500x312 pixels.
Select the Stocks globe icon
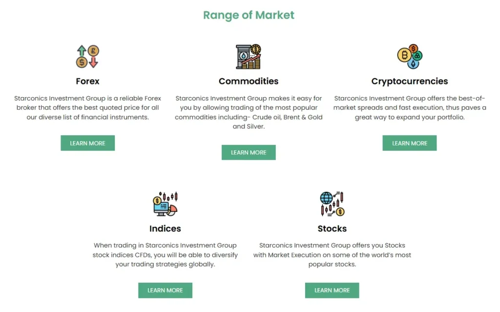(327, 198)
